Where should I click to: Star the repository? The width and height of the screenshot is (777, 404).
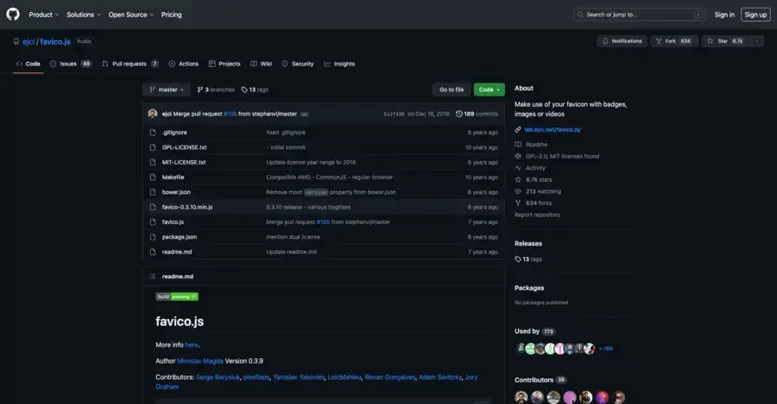tap(725, 41)
